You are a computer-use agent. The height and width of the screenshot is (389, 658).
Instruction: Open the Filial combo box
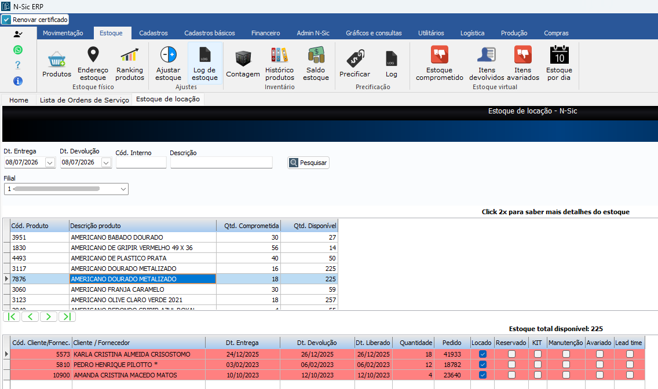66,189
